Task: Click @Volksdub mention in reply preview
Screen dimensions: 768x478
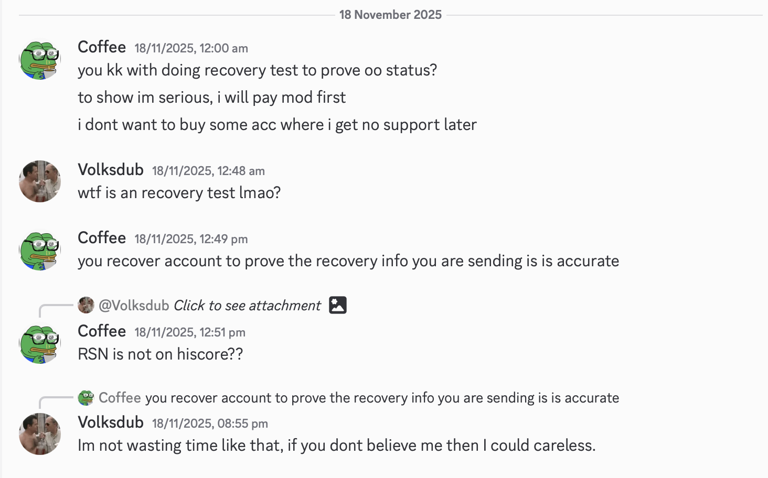Action: [x=134, y=306]
